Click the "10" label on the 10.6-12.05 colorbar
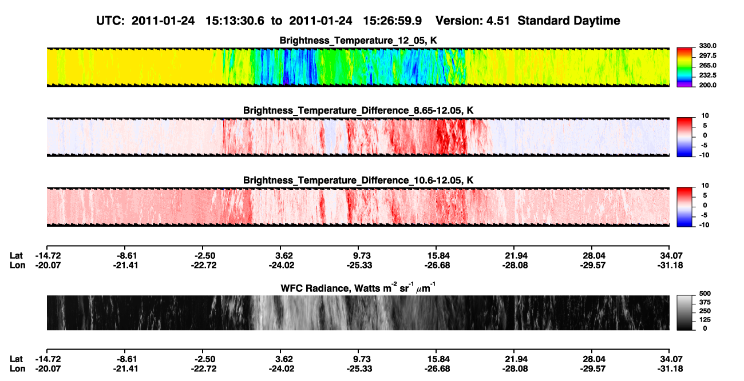The image size is (744, 381). [704, 185]
